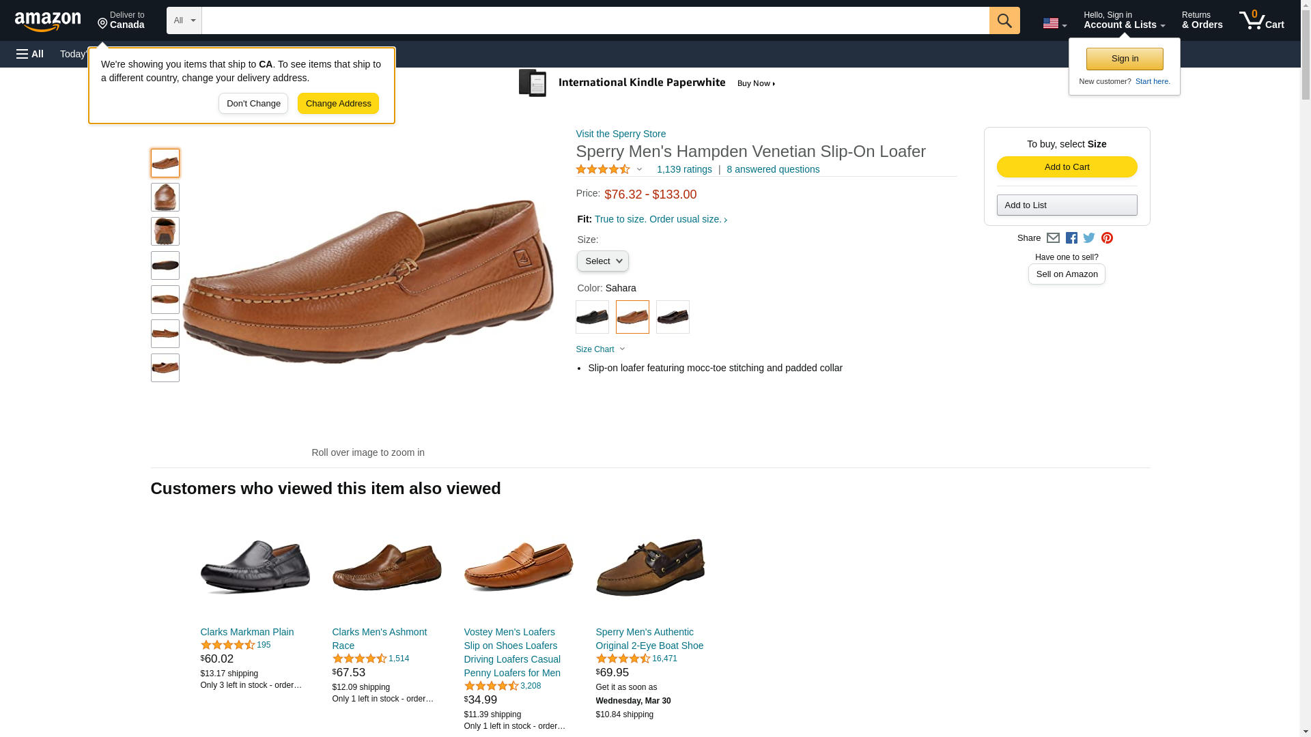Open Returns & Orders
Image resolution: width=1311 pixels, height=737 pixels.
(1202, 20)
